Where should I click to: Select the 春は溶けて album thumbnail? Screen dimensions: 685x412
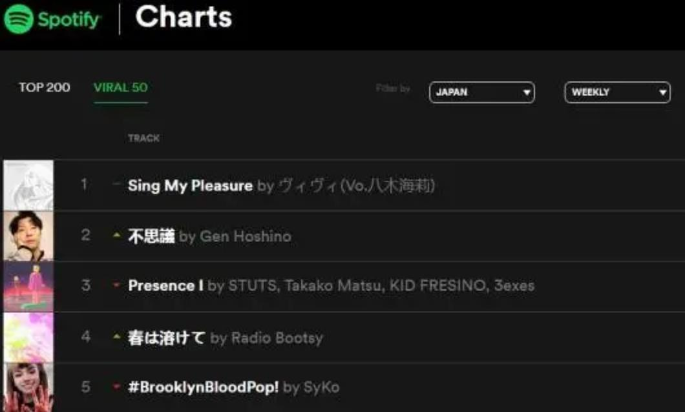pyautogui.click(x=28, y=336)
